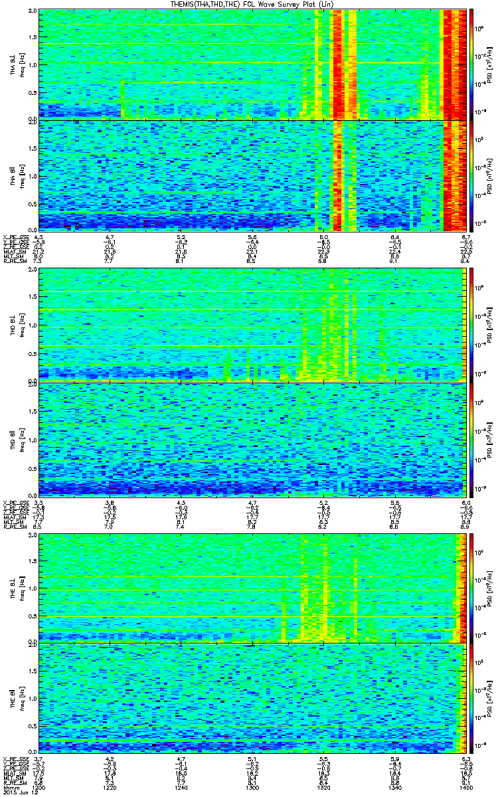
Task: Click the 1220 time label at bottom
Action: [110, 786]
